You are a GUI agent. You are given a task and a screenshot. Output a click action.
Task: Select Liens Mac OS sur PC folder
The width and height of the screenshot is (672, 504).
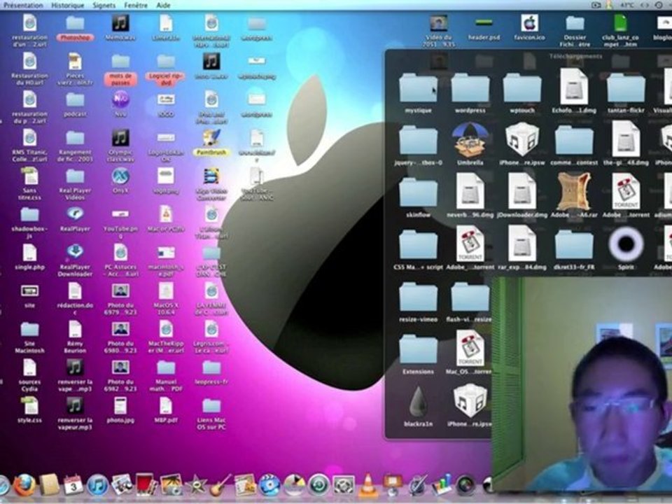(x=211, y=406)
